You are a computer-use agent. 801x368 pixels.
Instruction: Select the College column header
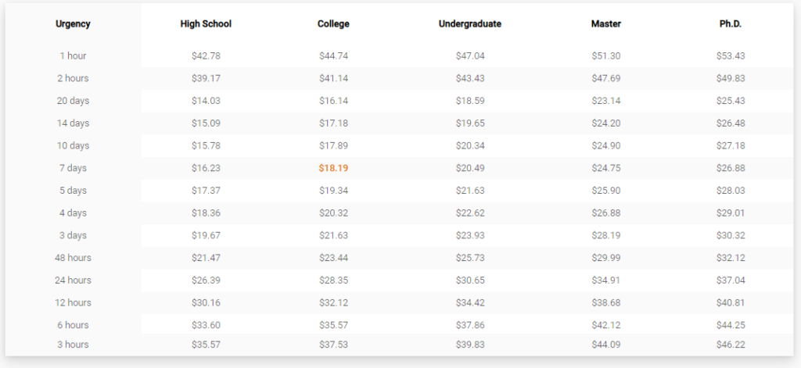click(333, 24)
